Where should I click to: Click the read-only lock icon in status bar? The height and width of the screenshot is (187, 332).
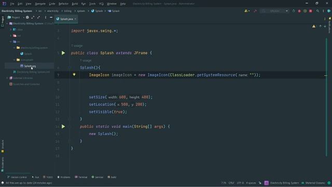260,183
